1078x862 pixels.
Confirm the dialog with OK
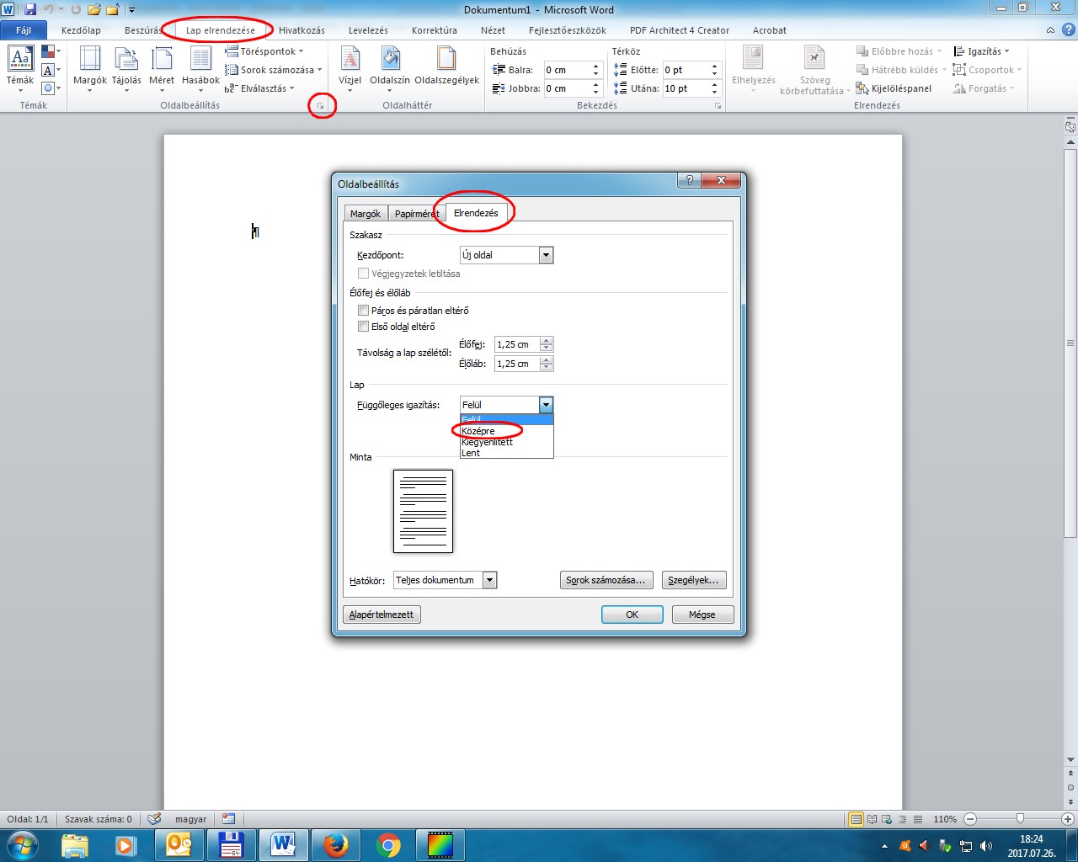tap(632, 615)
